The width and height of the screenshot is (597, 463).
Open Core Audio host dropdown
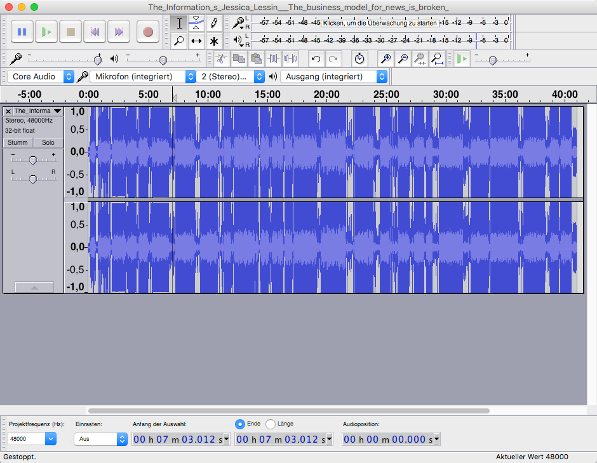[41, 77]
